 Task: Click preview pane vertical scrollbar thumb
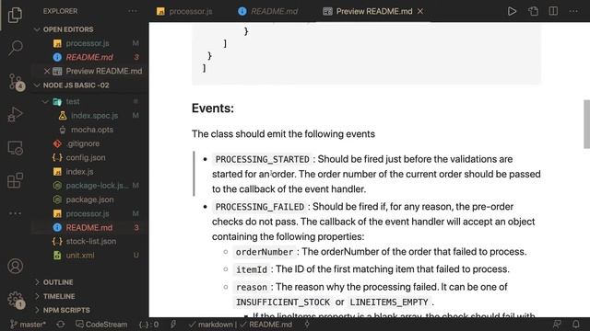pyautogui.click(x=586, y=124)
